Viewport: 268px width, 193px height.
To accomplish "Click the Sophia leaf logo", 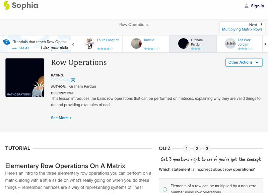I will [x=6, y=5].
